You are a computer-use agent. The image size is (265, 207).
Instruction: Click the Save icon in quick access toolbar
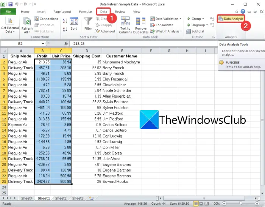(x=10, y=4)
